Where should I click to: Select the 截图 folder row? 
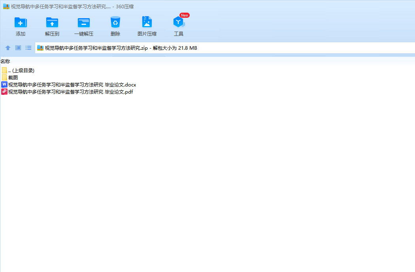coord(9,77)
